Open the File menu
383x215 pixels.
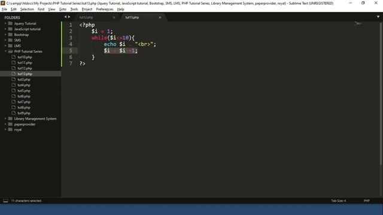pos(4,10)
